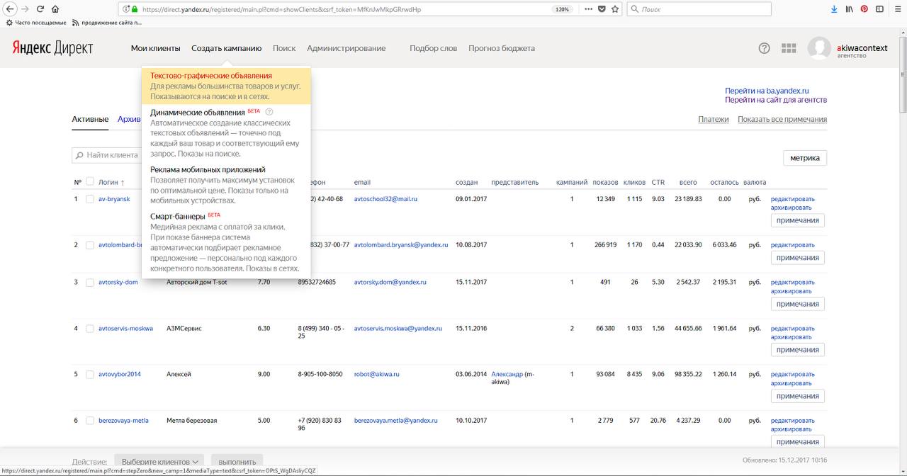Open the 'Создать кампанию' menu
Screen dimensions: 907x476
pos(227,48)
